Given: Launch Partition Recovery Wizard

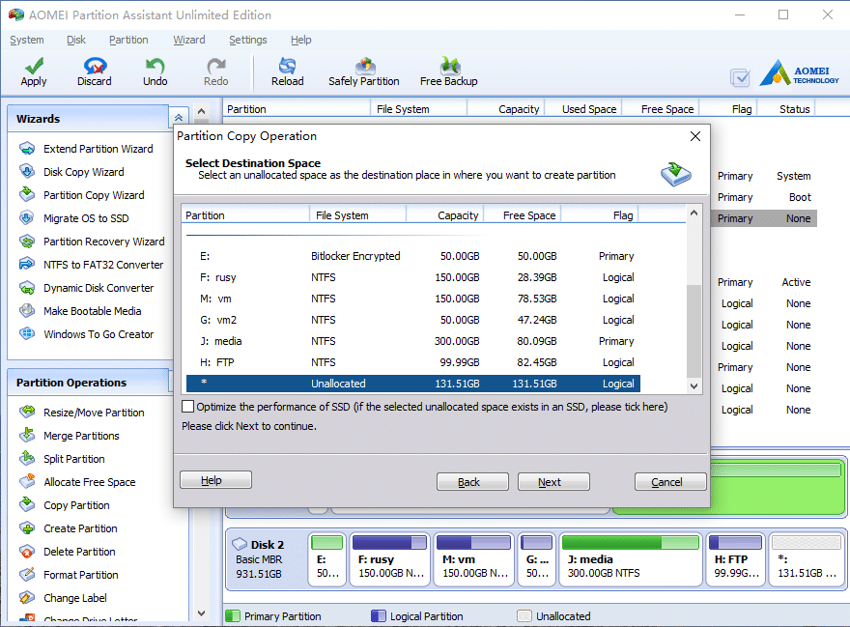Looking at the screenshot, I should pyautogui.click(x=103, y=242).
